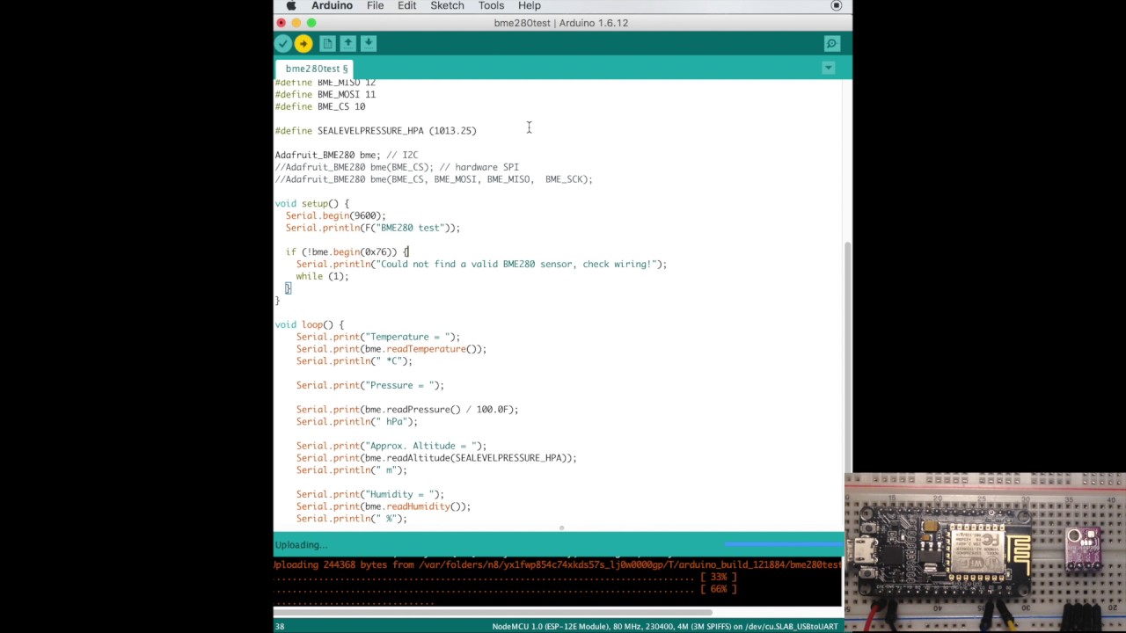The image size is (1126, 633).
Task: Save the sketch with the Save icon
Action: [369, 44]
